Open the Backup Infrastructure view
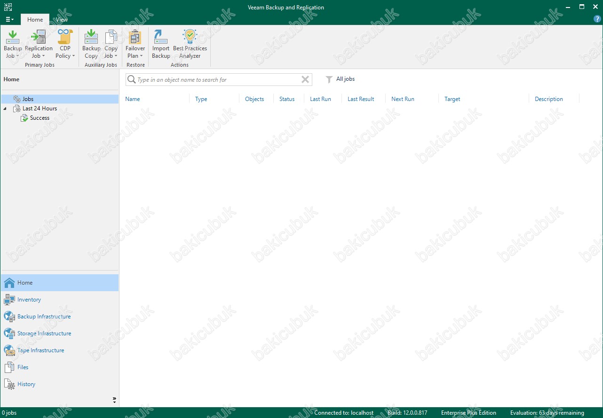The height and width of the screenshot is (418, 603). coord(44,317)
